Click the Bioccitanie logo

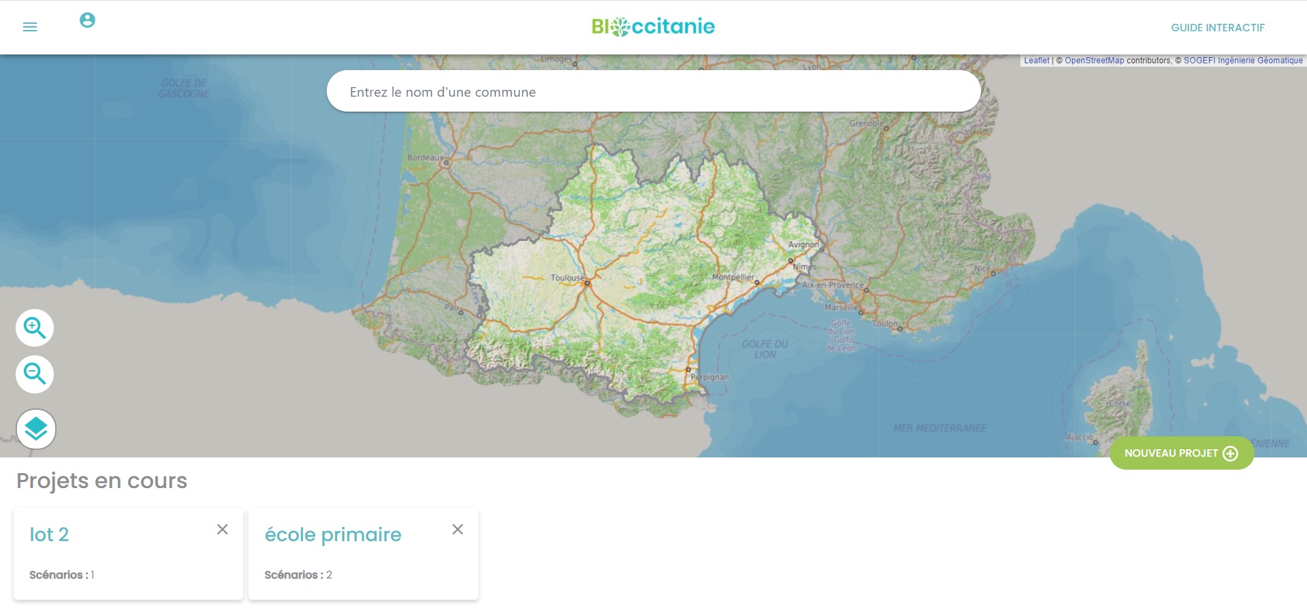tap(653, 27)
